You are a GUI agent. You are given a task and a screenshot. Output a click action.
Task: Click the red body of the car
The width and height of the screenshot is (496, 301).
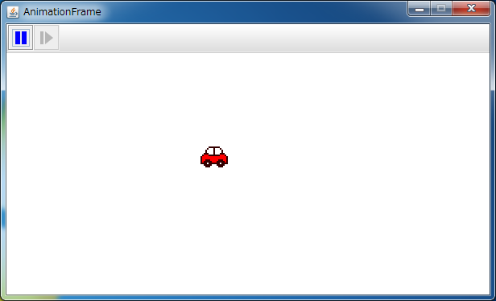(x=214, y=158)
